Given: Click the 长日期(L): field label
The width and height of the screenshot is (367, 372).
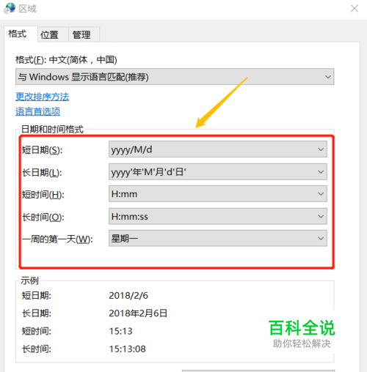Looking at the screenshot, I should [x=42, y=173].
